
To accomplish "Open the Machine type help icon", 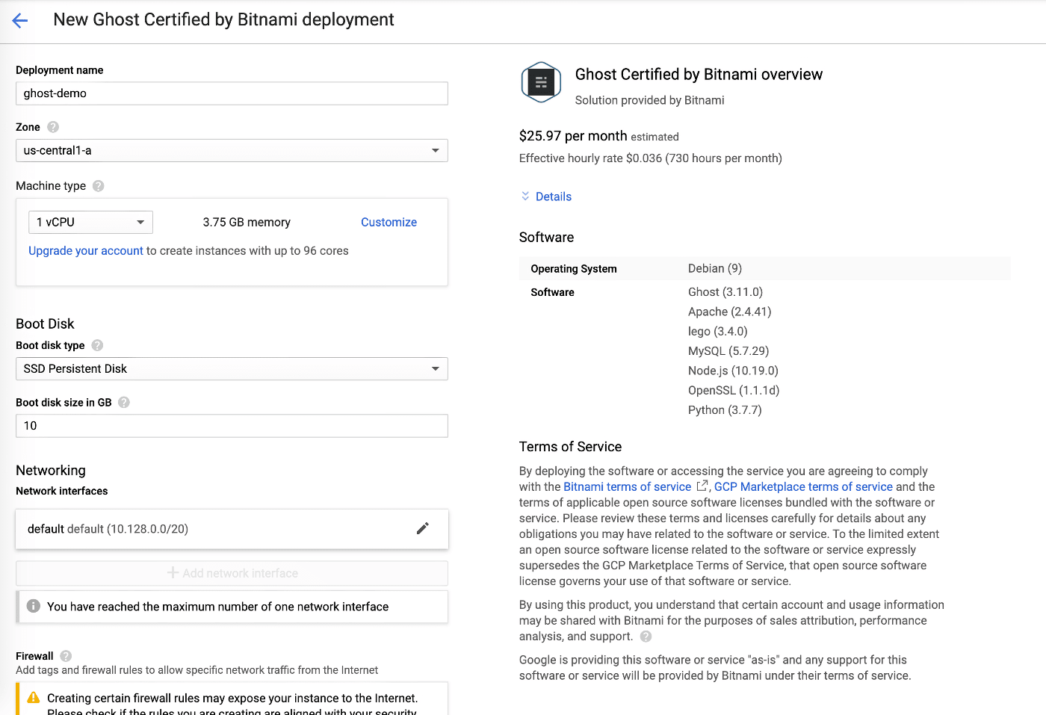I will coord(98,186).
